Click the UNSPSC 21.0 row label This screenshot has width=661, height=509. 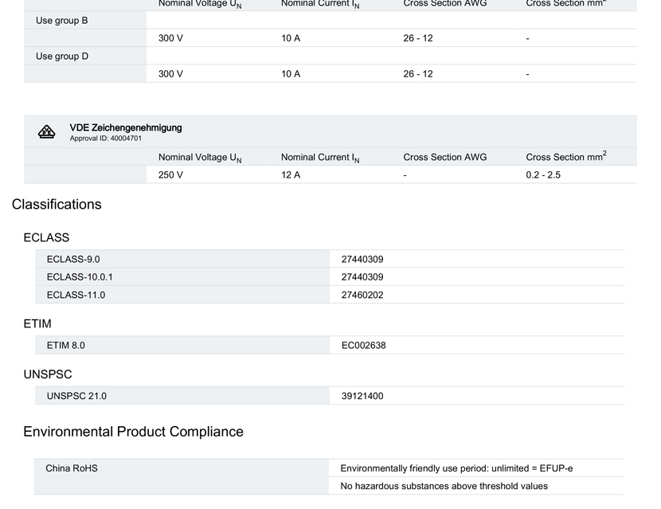pyautogui.click(x=76, y=396)
